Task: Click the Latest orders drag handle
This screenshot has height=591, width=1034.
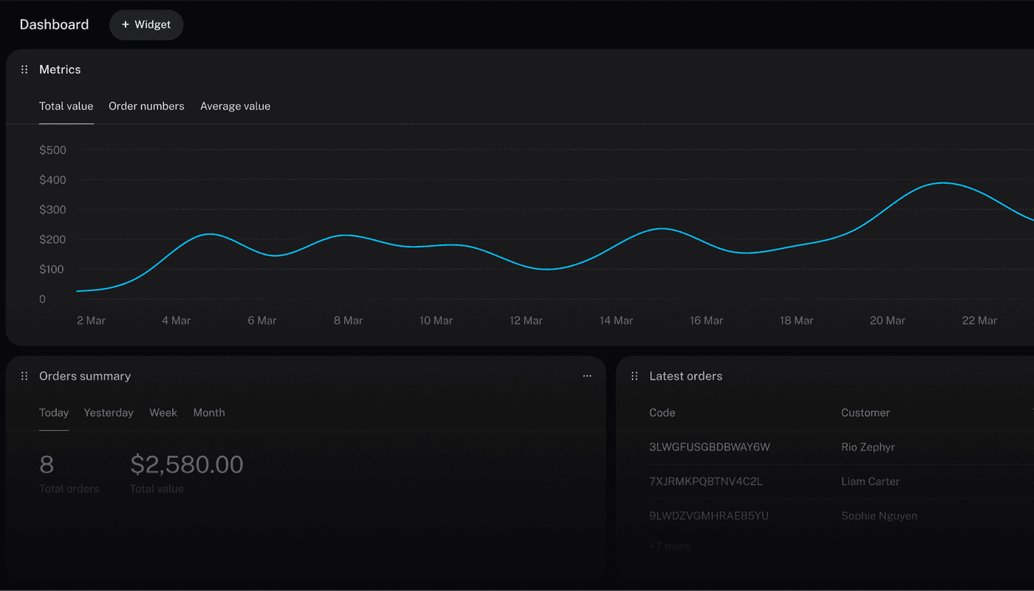Action: click(634, 376)
